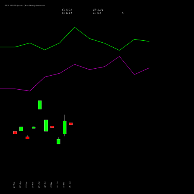Click the '14 Oct' date axis label

57,185
